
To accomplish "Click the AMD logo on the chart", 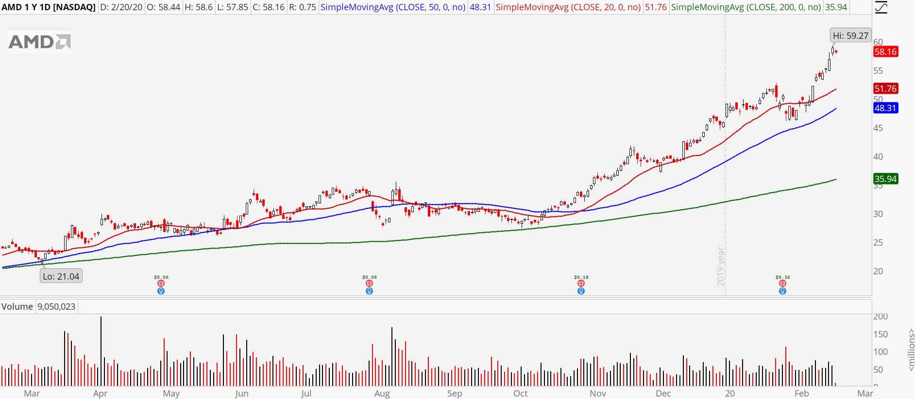I will (40, 42).
